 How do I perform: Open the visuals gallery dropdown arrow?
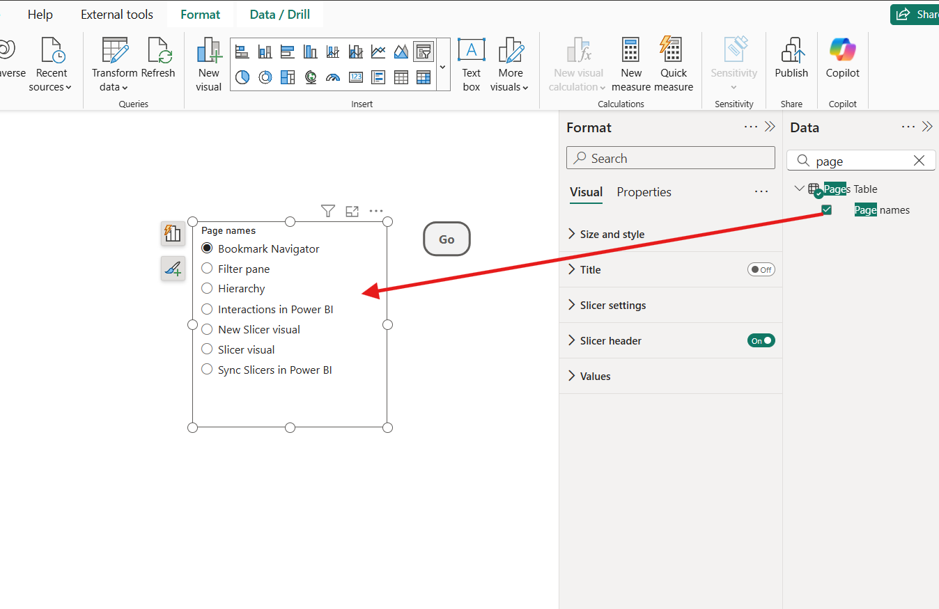[442, 67]
